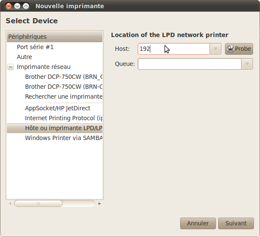
Task: Choose second Brother DCP-750CW printer
Action: (63, 87)
